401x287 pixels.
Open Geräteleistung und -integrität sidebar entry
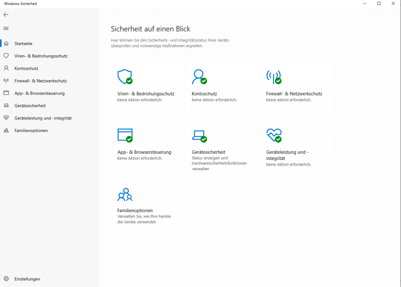43,119
